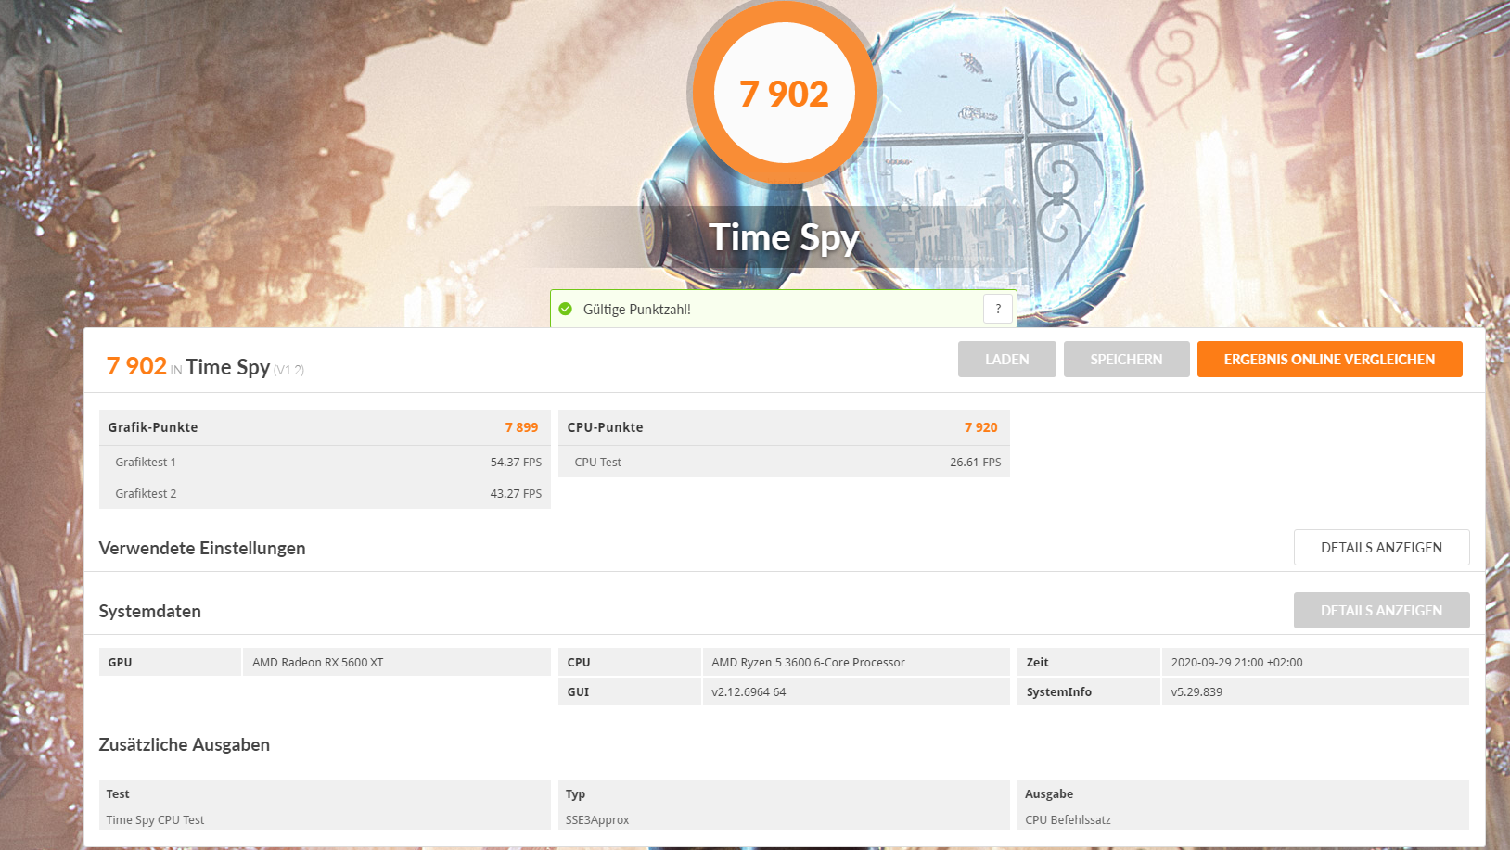The width and height of the screenshot is (1510, 850).
Task: Click the Verwendete Einstellungen heading
Action: (202, 548)
